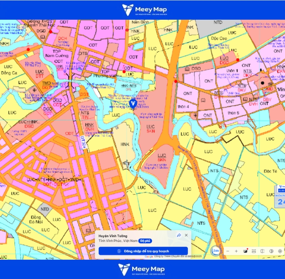Click the DTS zone label

coord(83,54)
